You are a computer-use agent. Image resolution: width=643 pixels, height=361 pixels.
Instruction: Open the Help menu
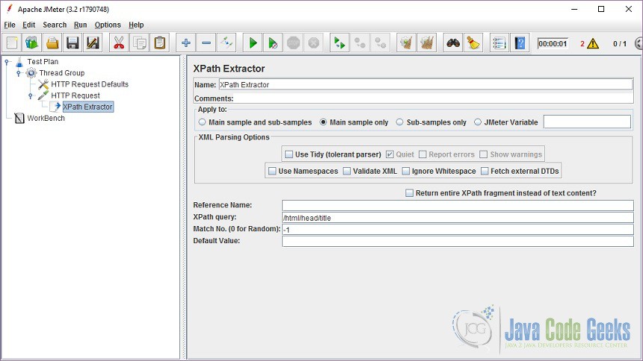(x=136, y=25)
